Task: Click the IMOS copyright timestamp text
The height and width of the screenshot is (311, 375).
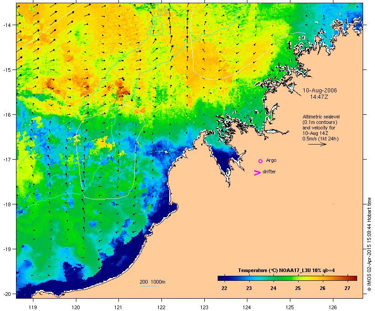Action: coord(370,244)
